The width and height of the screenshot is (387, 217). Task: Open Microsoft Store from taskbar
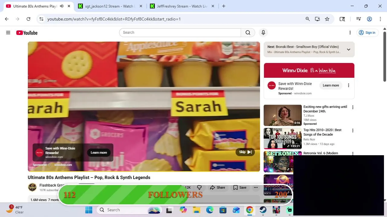click(223, 210)
